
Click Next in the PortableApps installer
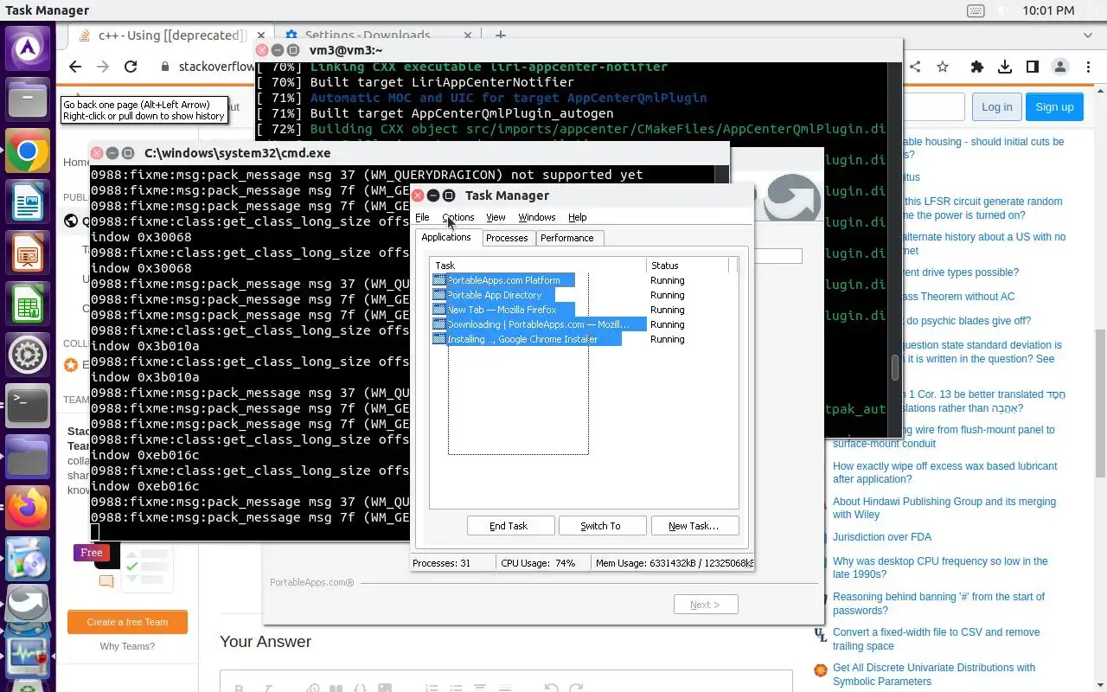click(x=706, y=605)
